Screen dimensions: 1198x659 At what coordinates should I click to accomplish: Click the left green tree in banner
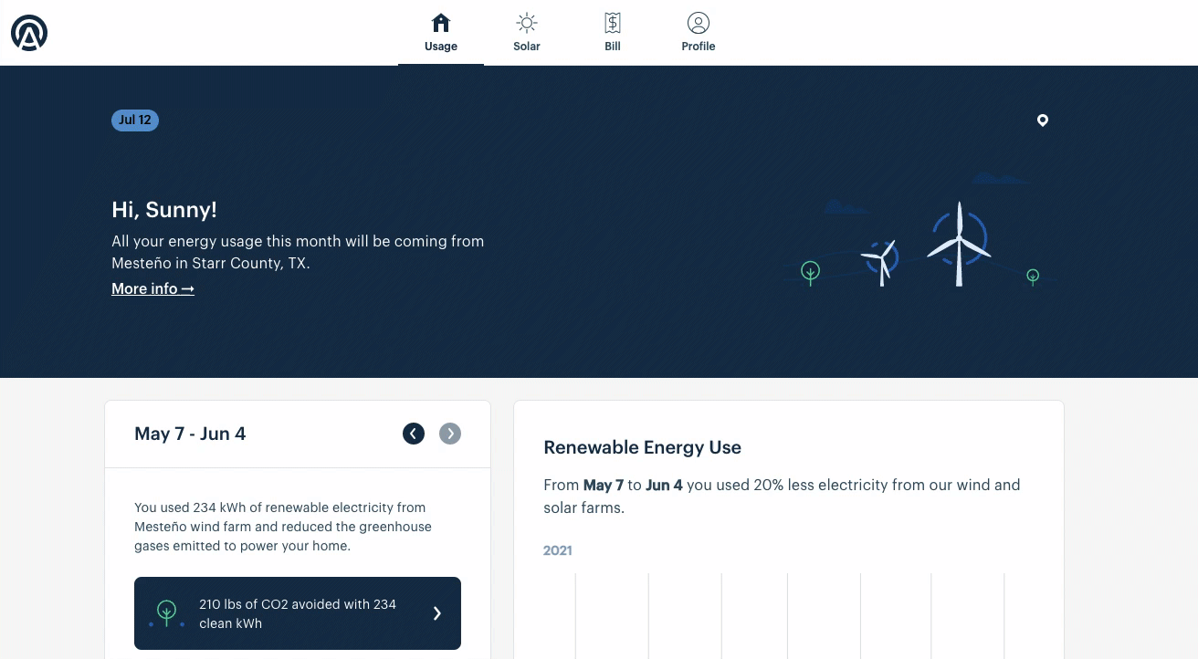[x=810, y=273]
